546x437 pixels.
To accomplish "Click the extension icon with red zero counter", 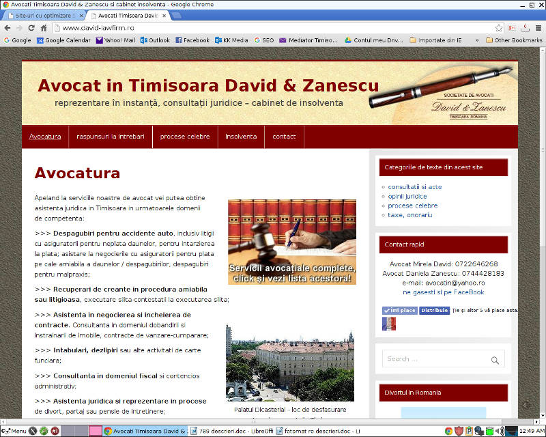I will 526,28.
